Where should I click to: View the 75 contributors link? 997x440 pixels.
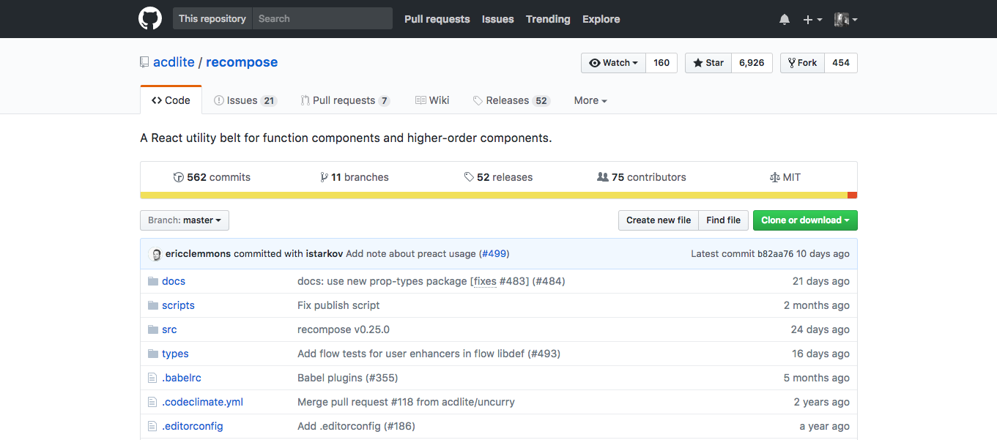(642, 177)
